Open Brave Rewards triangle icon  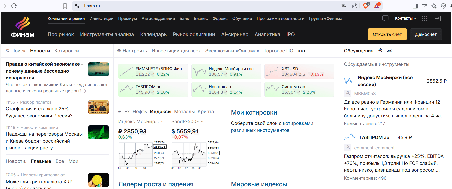pyautogui.click(x=377, y=6)
